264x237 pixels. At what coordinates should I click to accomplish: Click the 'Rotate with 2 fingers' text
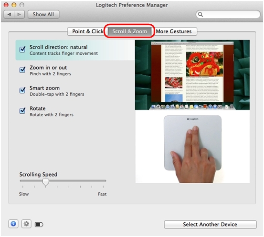click(52, 115)
